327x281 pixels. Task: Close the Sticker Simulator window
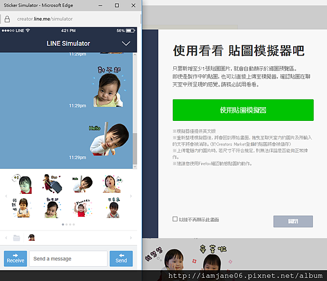point(134,5)
